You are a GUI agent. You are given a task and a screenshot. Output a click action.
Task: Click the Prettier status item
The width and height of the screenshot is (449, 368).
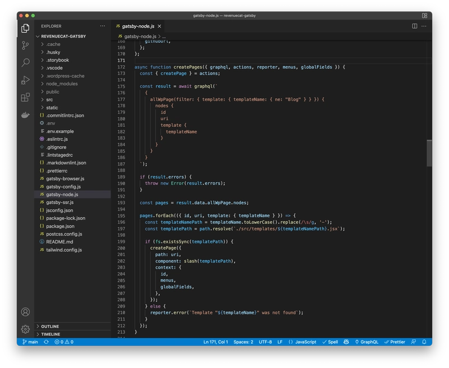coord(395,342)
